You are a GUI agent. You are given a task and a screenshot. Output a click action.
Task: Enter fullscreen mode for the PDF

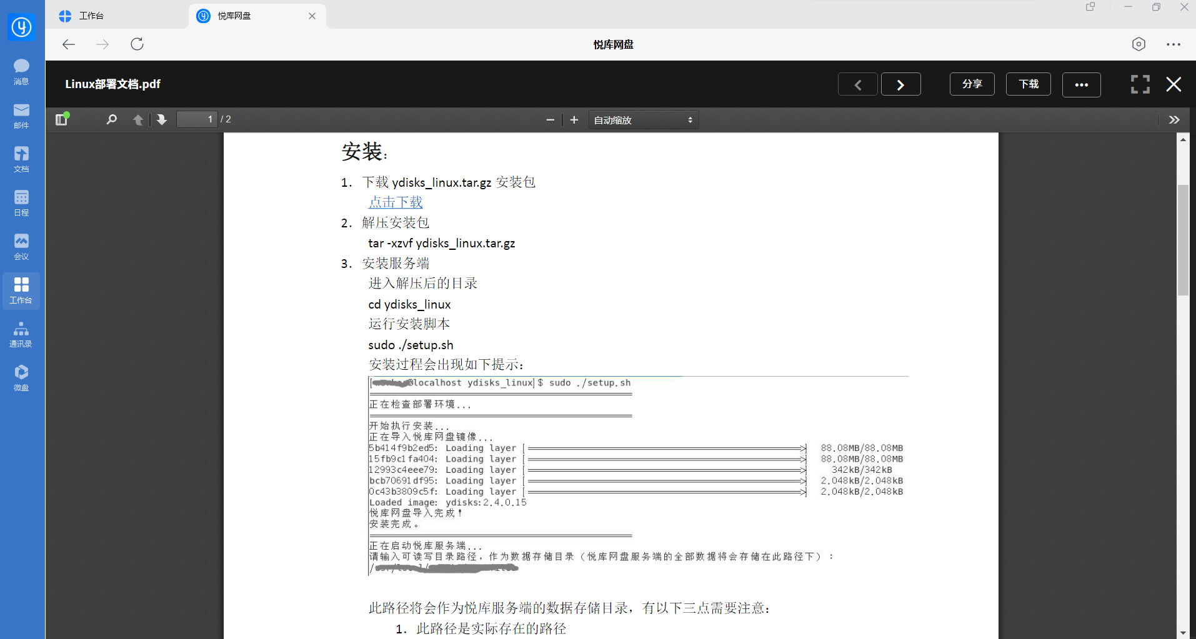click(1139, 84)
